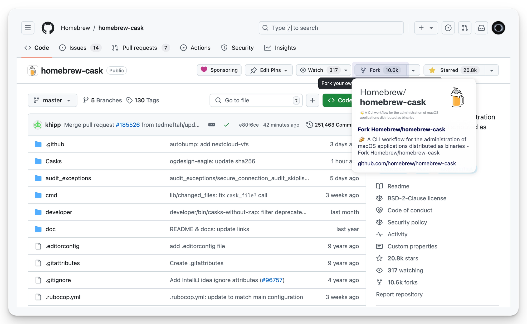Open pull requests icon in header
This screenshot has height=324, width=527.
click(x=465, y=28)
